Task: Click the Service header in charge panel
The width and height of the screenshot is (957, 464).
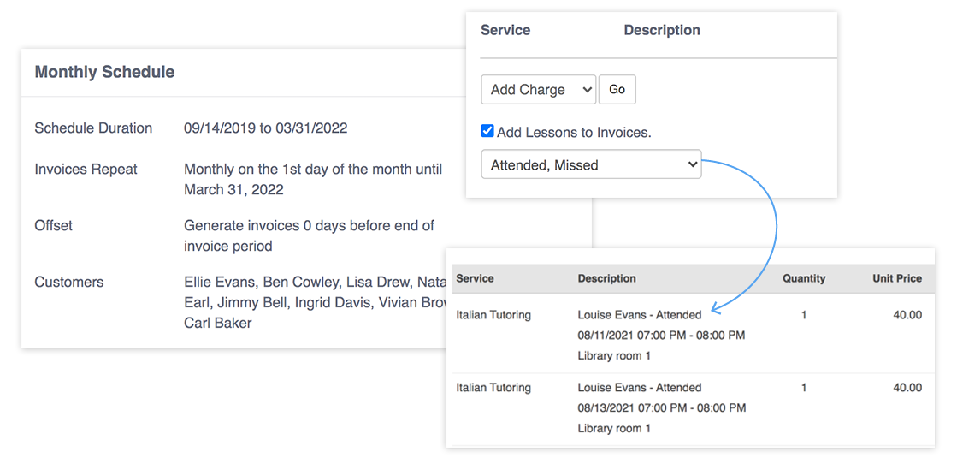Action: pos(505,30)
